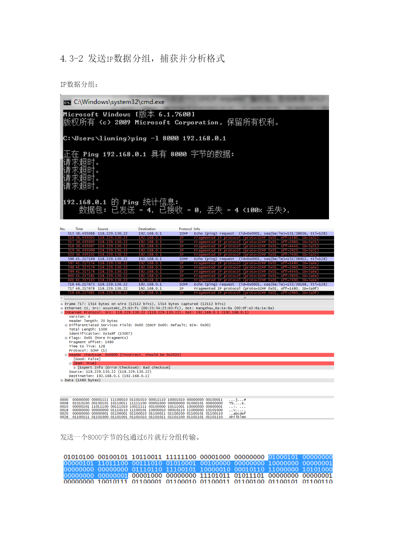Image resolution: width=396 pixels, height=560 pixels.
Task: Expand the Differentiated Services Field node
Action: (66, 325)
